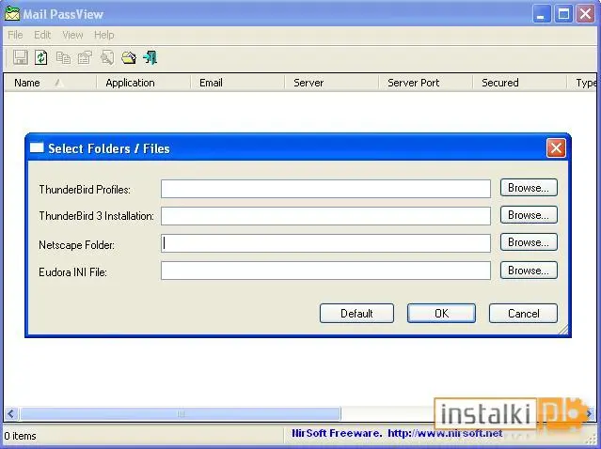Click inside the Eudora INI File field
601x449 pixels.
[325, 271]
